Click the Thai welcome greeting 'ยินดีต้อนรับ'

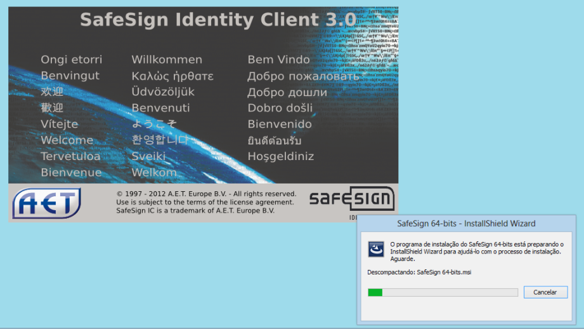click(x=275, y=140)
